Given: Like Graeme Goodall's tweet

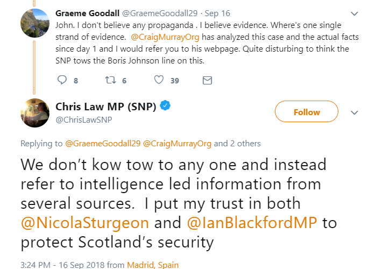Looking at the screenshot, I should click(x=159, y=80).
